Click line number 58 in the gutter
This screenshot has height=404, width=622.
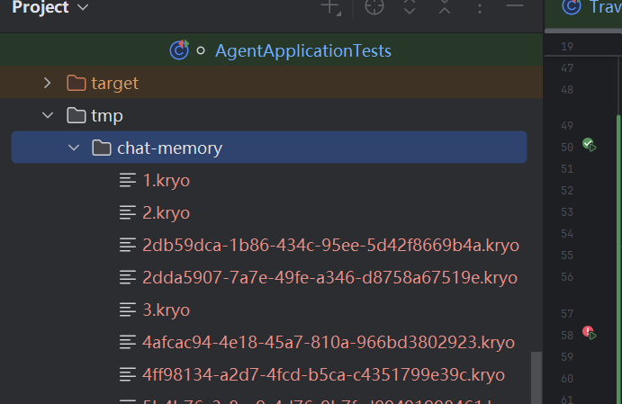coord(567,336)
